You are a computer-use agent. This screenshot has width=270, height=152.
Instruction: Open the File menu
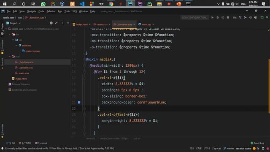pyautogui.click(x=8, y=11)
